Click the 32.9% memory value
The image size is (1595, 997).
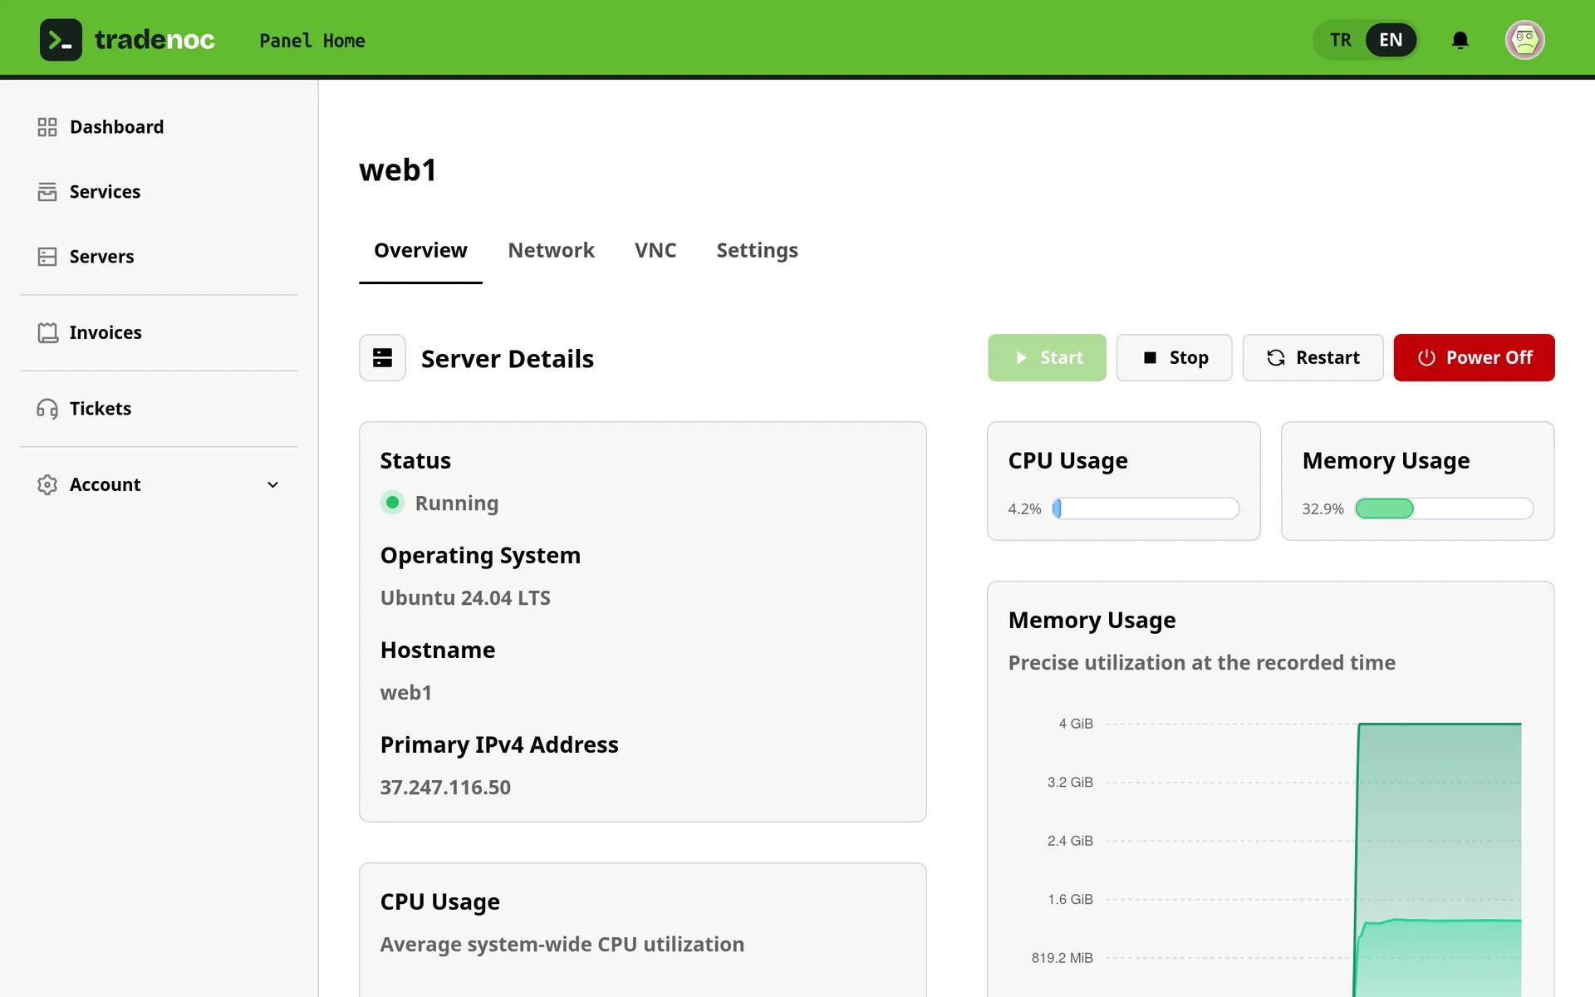(x=1323, y=508)
